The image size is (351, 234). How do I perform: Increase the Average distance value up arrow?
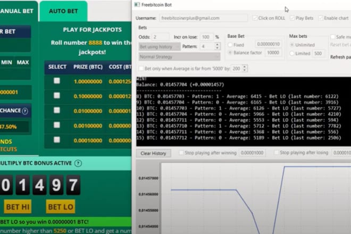pos(245,66)
